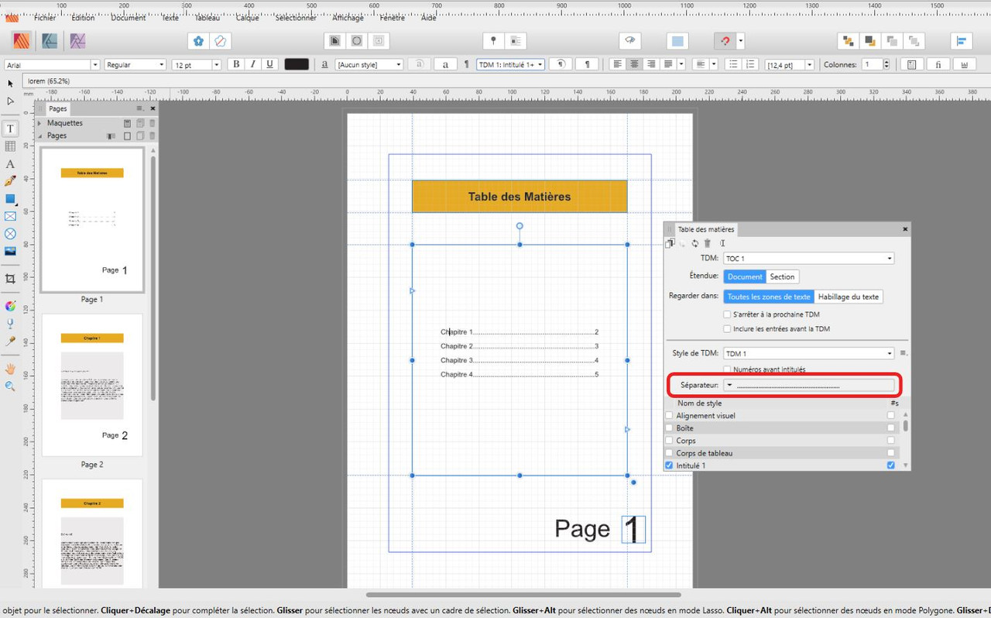Switch to the Photo persona

click(77, 40)
